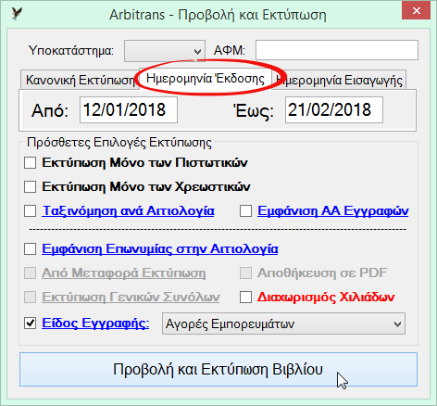Toggle Ταξινόμηση ανά Αιτιολογία checkbox
The height and width of the screenshot is (406, 437).
30,211
